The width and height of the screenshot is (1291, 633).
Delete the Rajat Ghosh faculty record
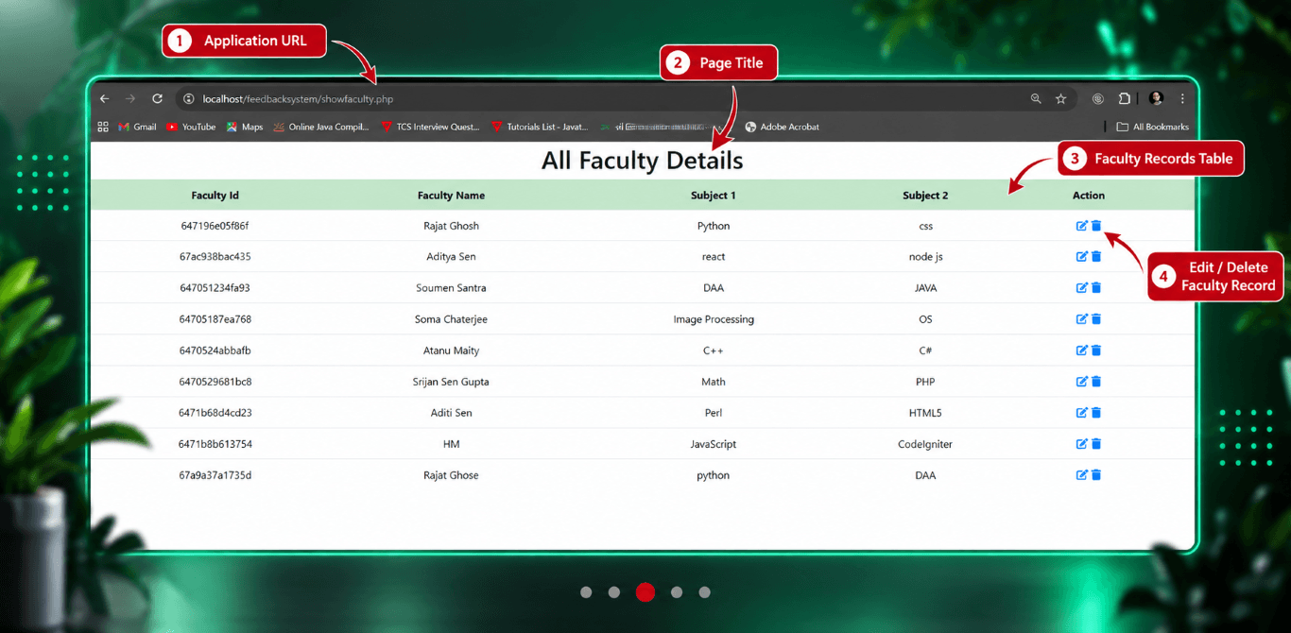(1096, 226)
